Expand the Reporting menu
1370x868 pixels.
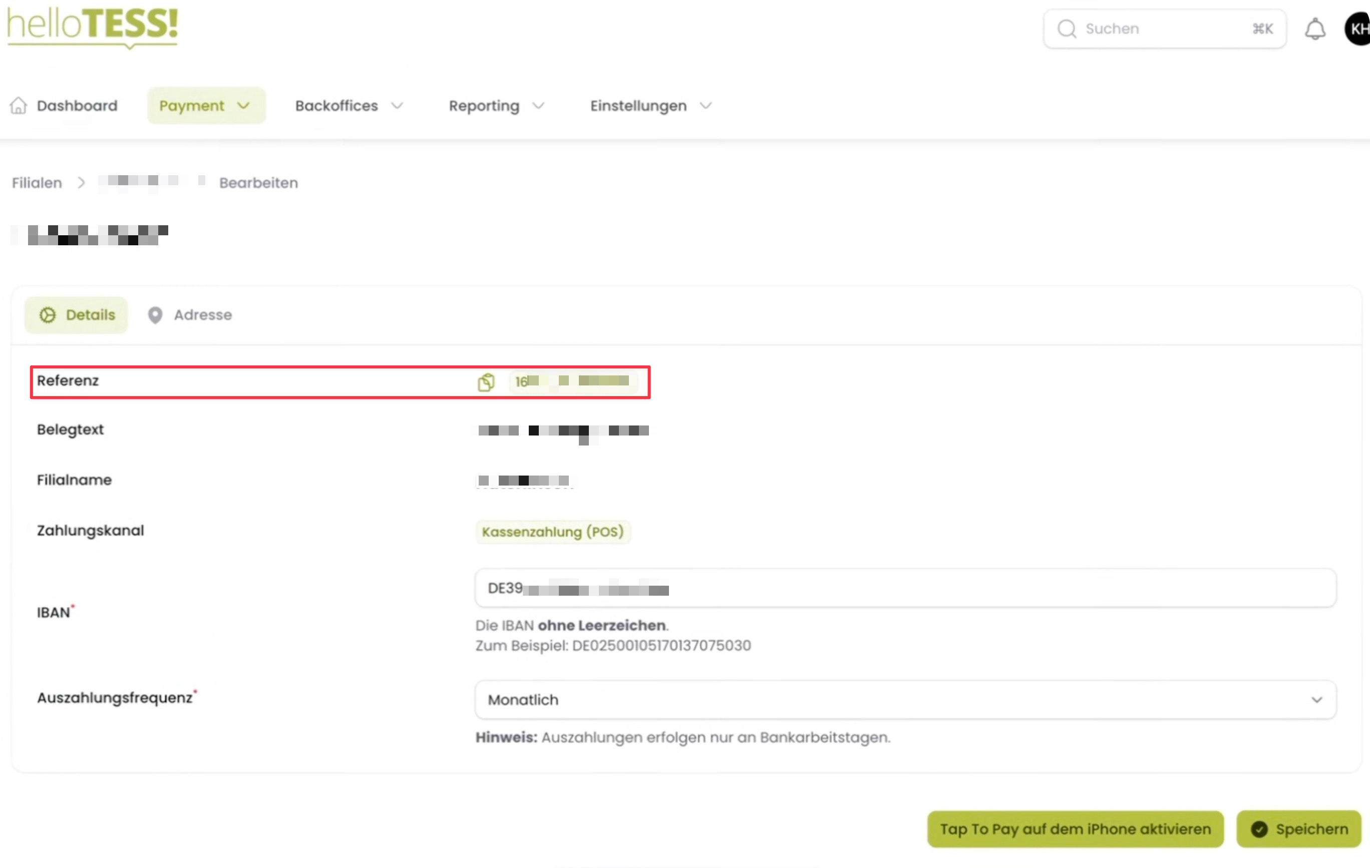[x=496, y=106]
